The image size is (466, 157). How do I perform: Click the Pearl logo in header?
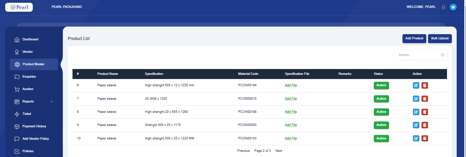19,7
